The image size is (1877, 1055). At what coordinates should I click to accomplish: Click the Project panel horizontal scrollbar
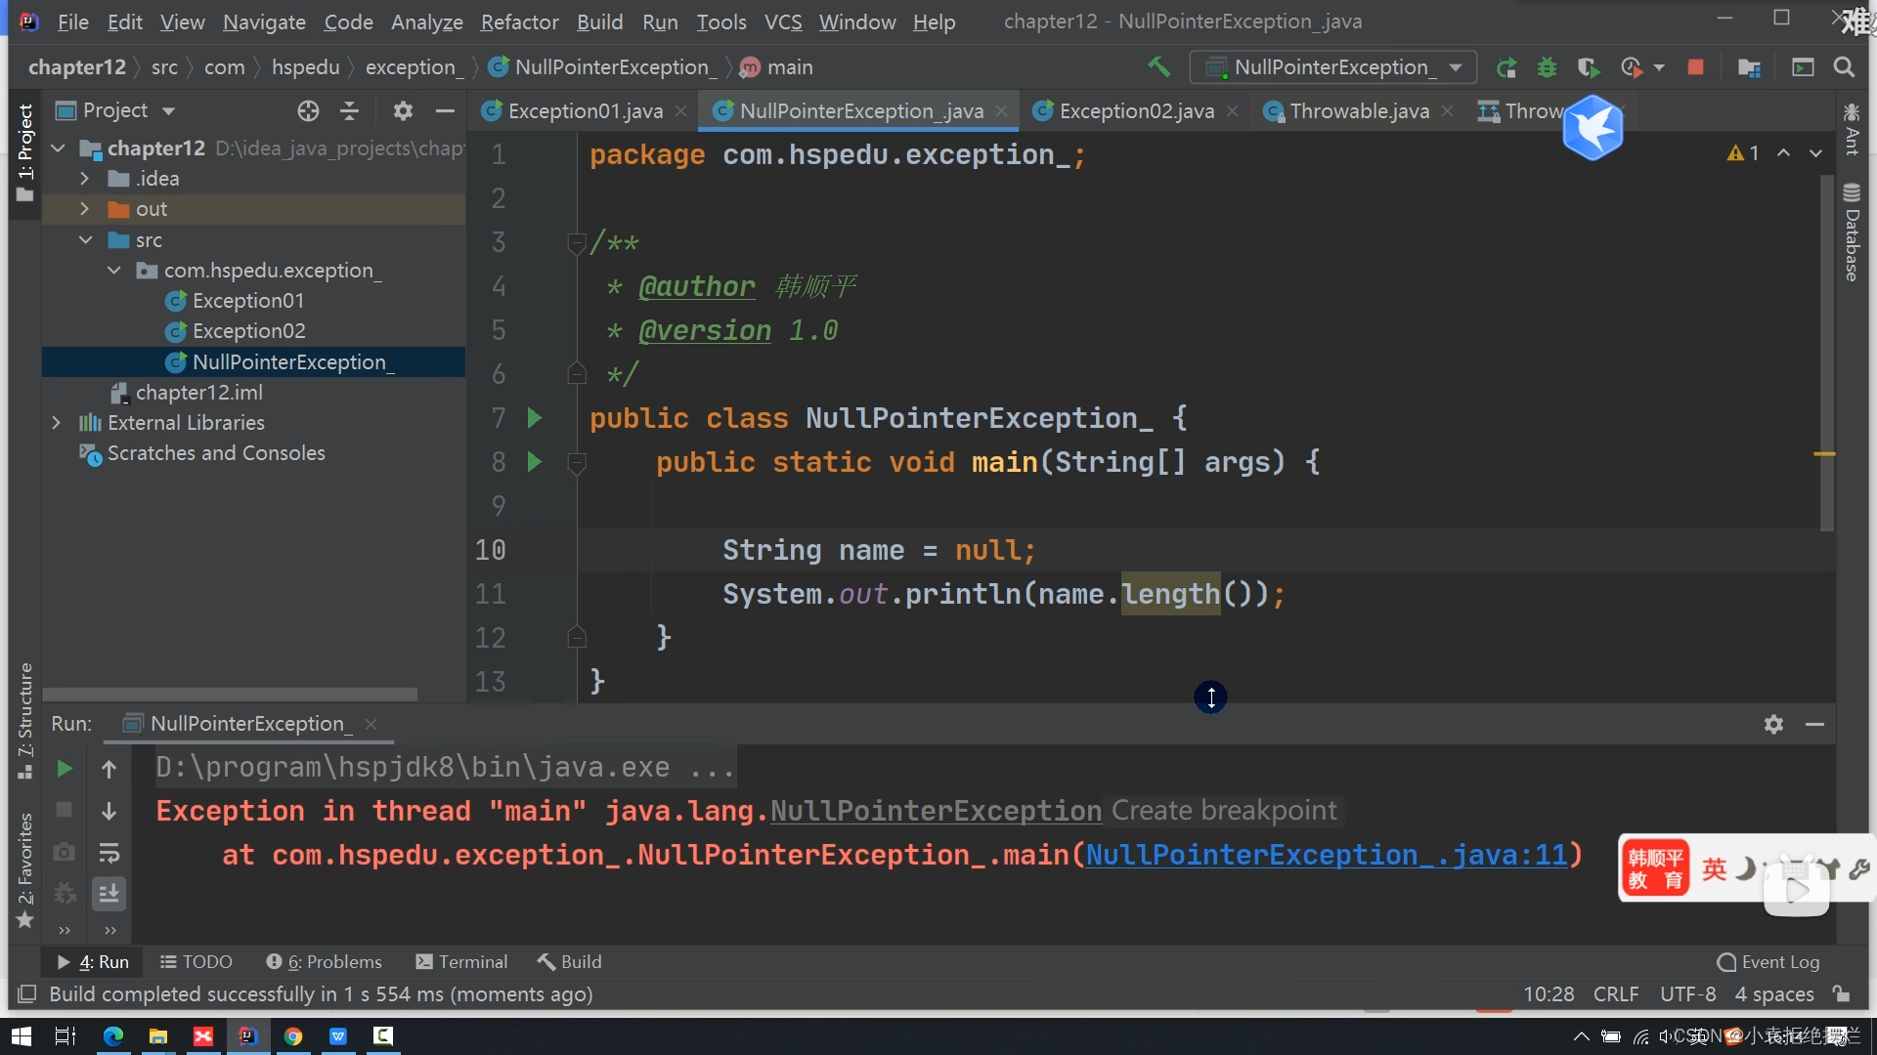(x=231, y=695)
